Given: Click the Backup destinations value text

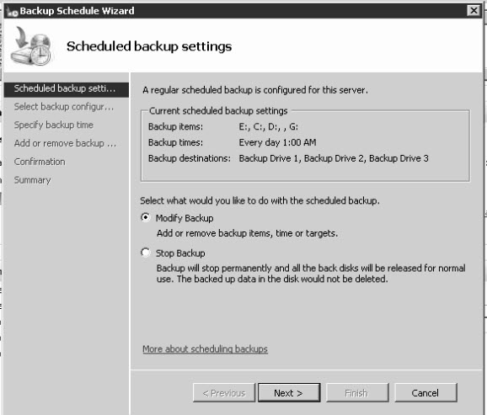Looking at the screenshot, I should pos(334,158).
